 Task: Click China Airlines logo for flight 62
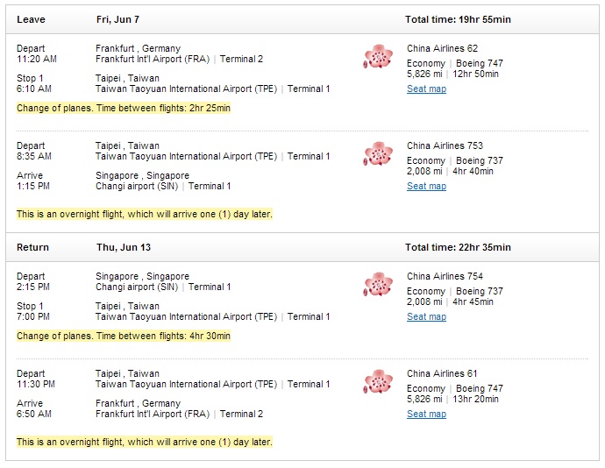pos(378,56)
